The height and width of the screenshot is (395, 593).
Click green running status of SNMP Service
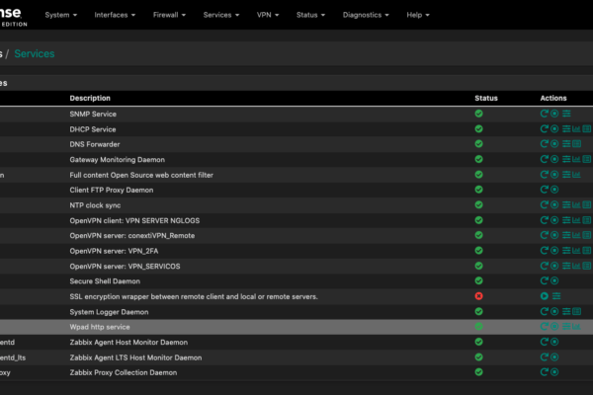coord(478,114)
